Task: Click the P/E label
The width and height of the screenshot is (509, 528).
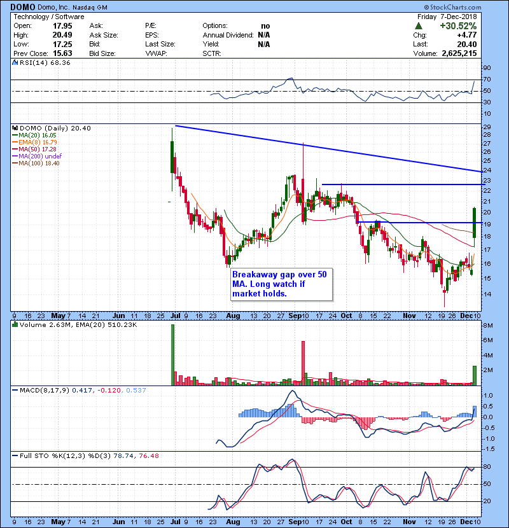Action: coord(151,26)
